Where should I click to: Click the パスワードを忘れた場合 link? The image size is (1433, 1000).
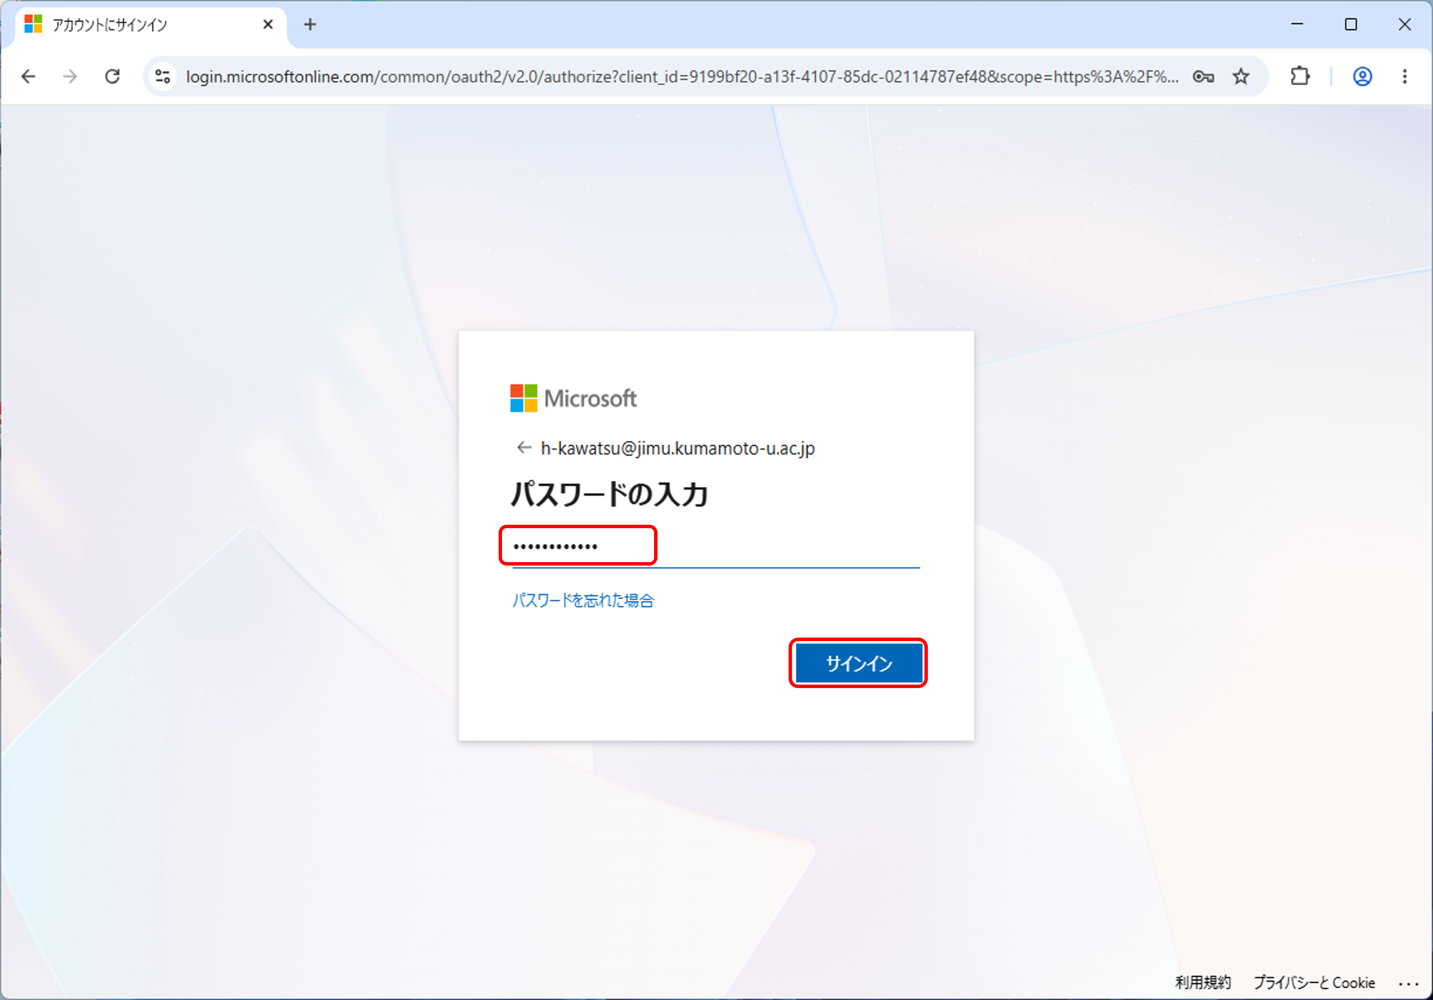(583, 600)
